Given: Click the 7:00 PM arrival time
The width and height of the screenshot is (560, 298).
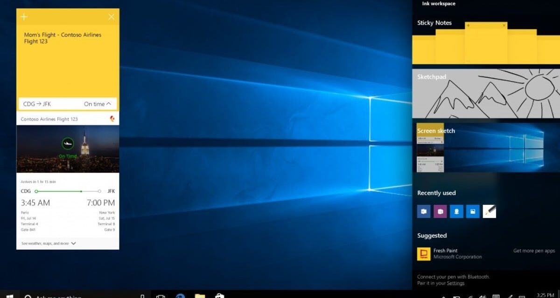Looking at the screenshot, I should tap(101, 203).
